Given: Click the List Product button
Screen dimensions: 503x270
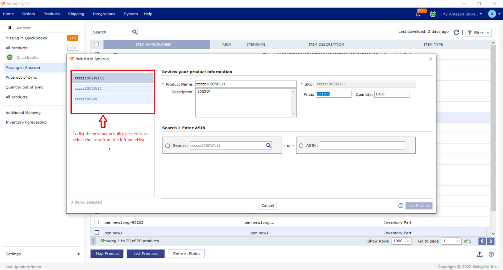Looking at the screenshot, I should pos(419,205).
